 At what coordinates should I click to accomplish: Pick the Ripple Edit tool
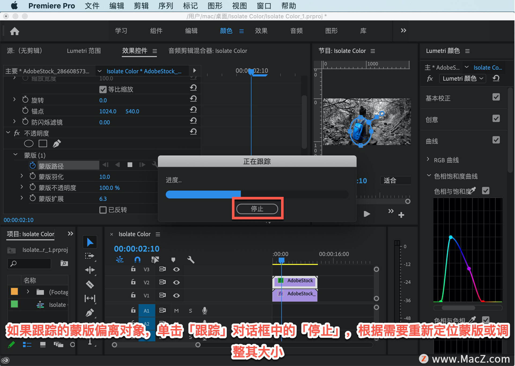pos(90,270)
